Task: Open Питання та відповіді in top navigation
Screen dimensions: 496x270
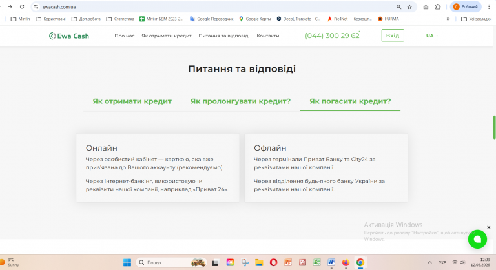Action: [x=224, y=36]
